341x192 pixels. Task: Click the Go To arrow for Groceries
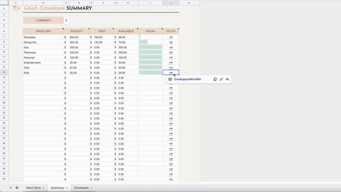(170, 37)
